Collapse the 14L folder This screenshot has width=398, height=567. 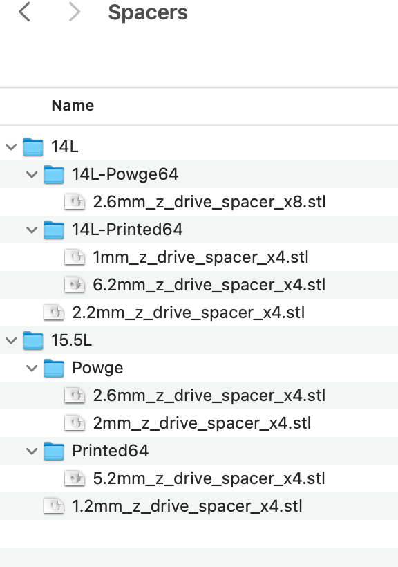(11, 147)
